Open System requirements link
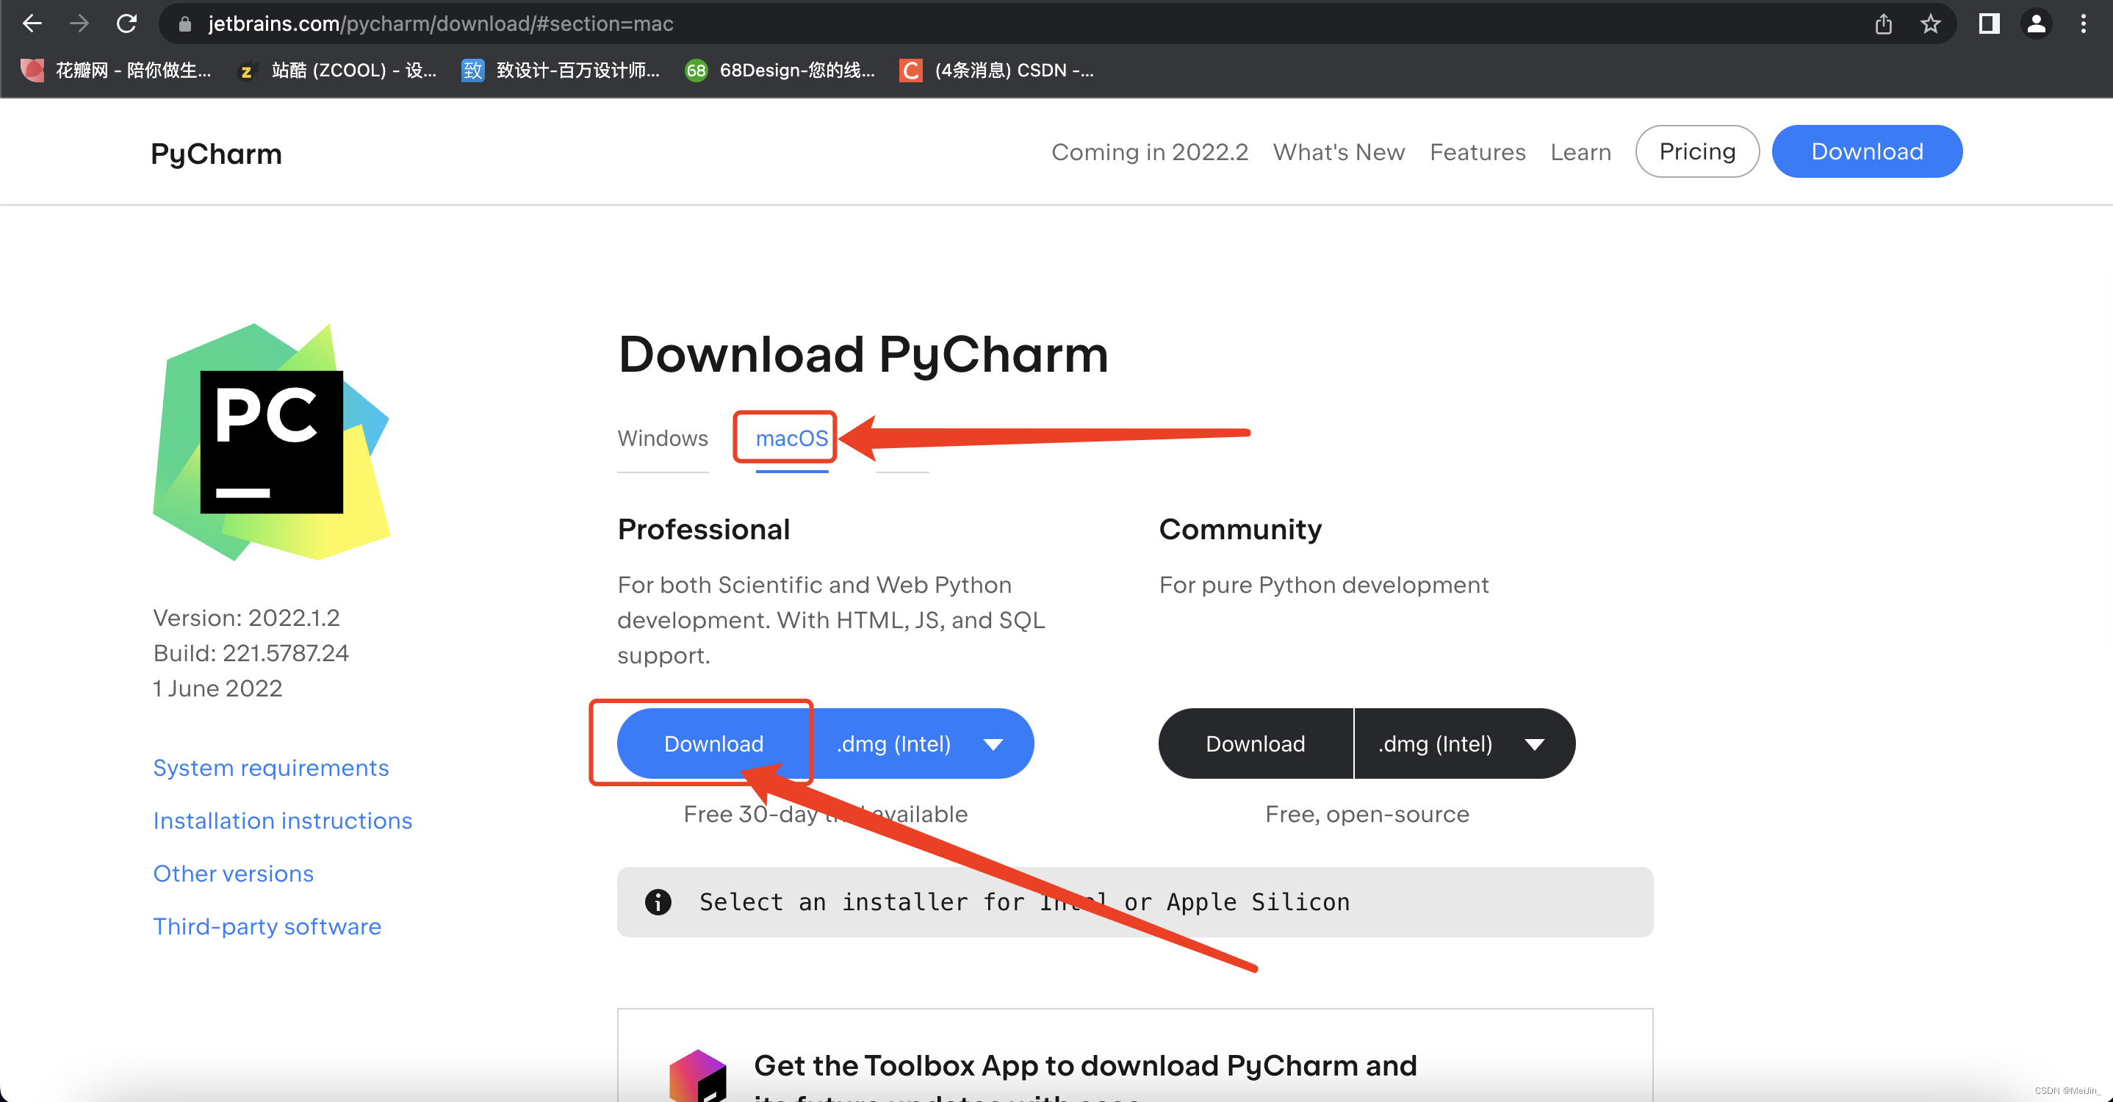2113x1102 pixels. pyautogui.click(x=270, y=768)
